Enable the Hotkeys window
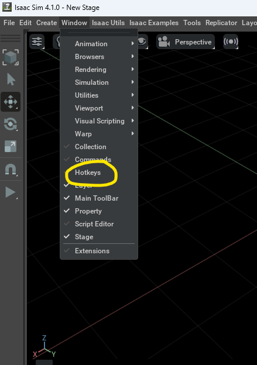Viewport: 257px width, 365px height. click(x=99, y=173)
